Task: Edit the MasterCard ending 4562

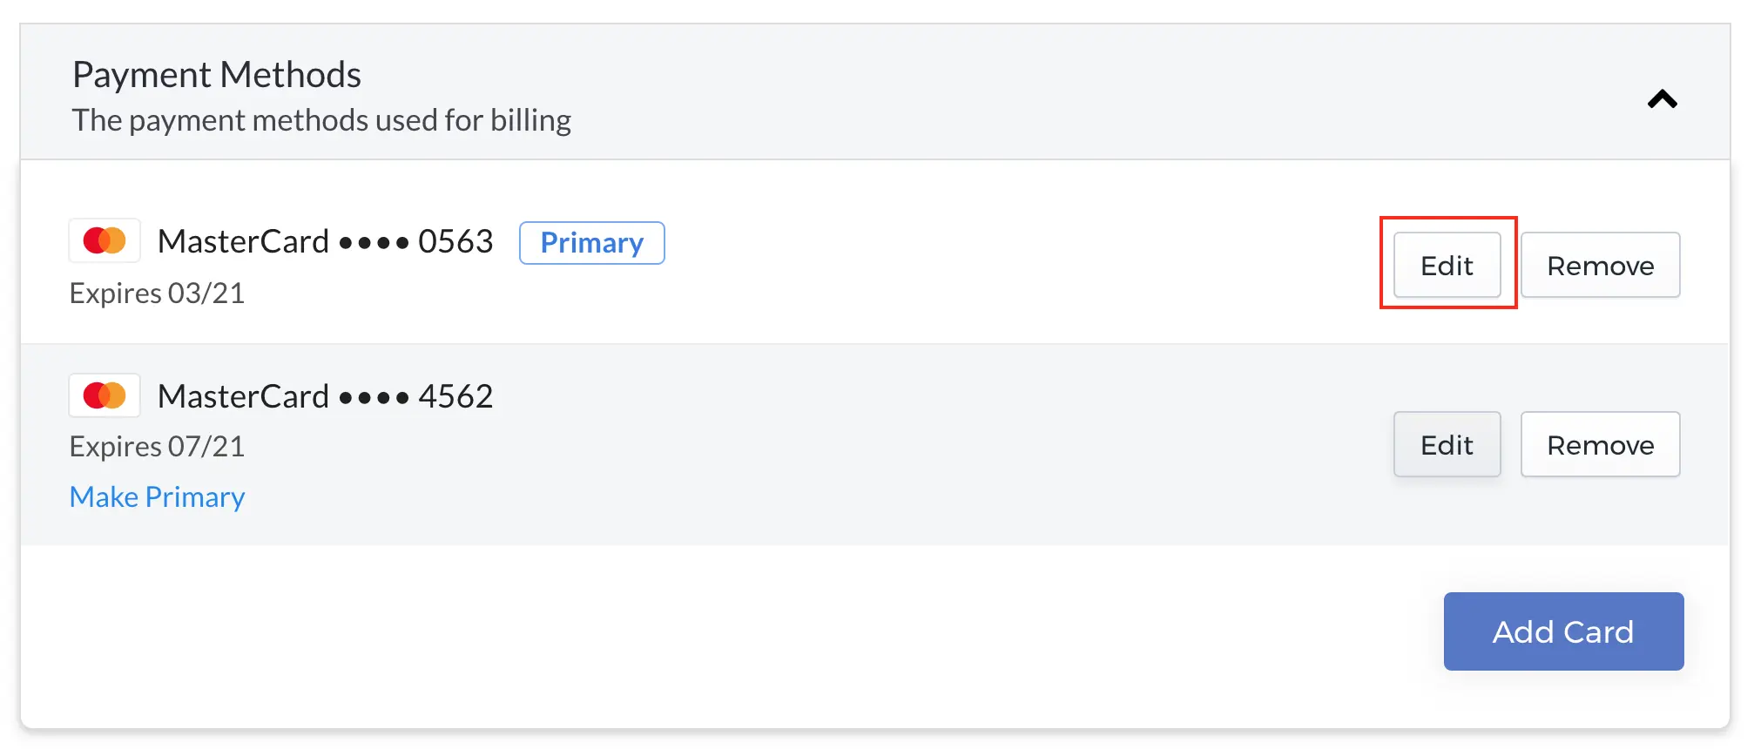Action: [1447, 444]
